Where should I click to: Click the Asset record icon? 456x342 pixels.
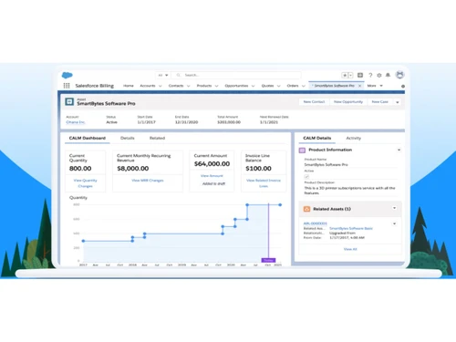pyautogui.click(x=69, y=101)
